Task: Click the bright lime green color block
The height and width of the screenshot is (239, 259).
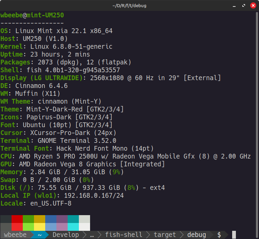Action: click(x=29, y=227)
